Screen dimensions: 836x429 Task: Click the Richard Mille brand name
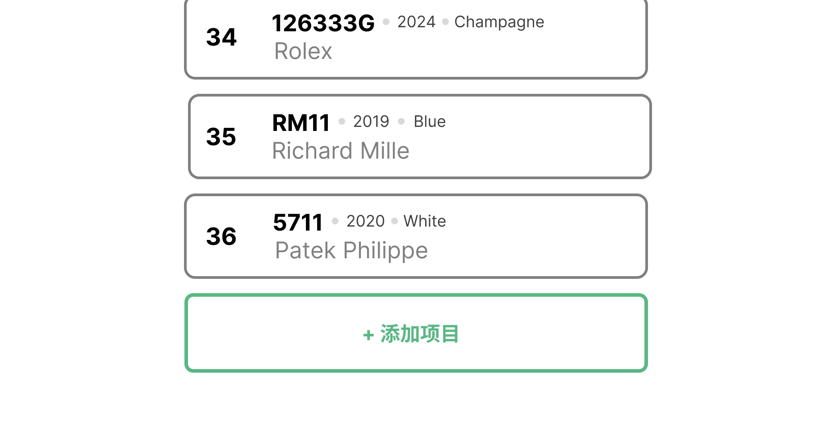pos(340,151)
